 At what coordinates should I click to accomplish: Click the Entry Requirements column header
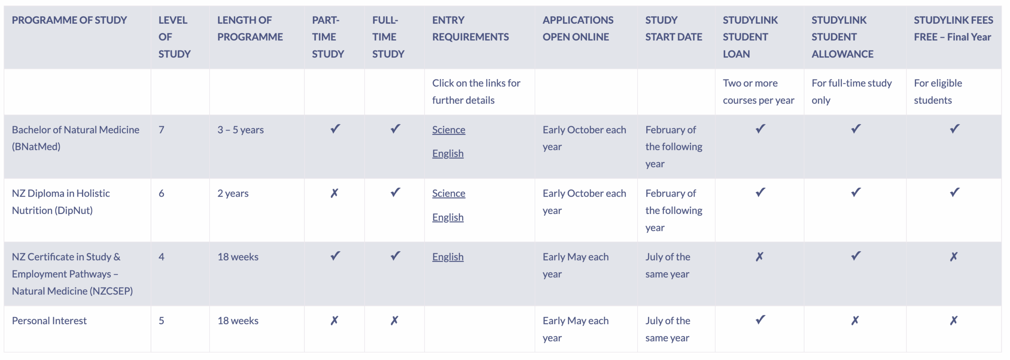tap(470, 28)
